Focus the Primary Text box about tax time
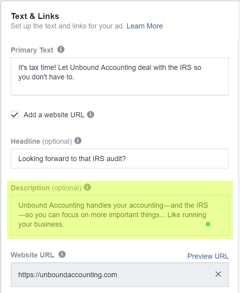This screenshot has height=293, width=240. [x=120, y=76]
